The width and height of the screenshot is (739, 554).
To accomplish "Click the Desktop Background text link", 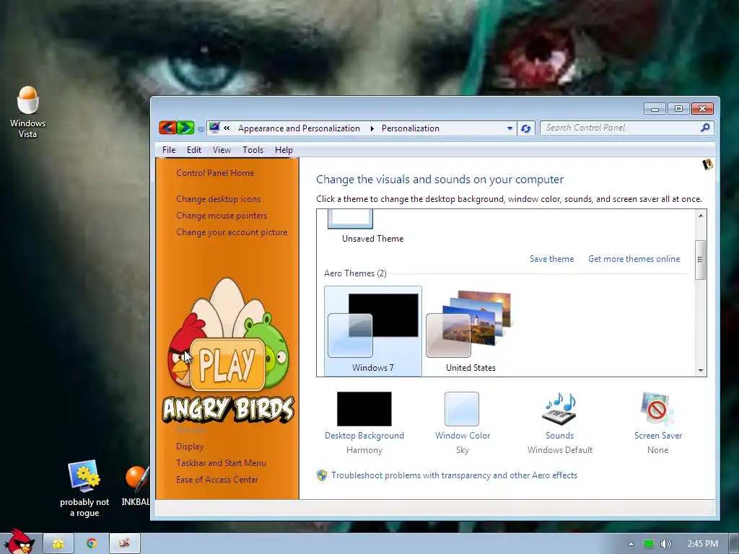I will [364, 436].
